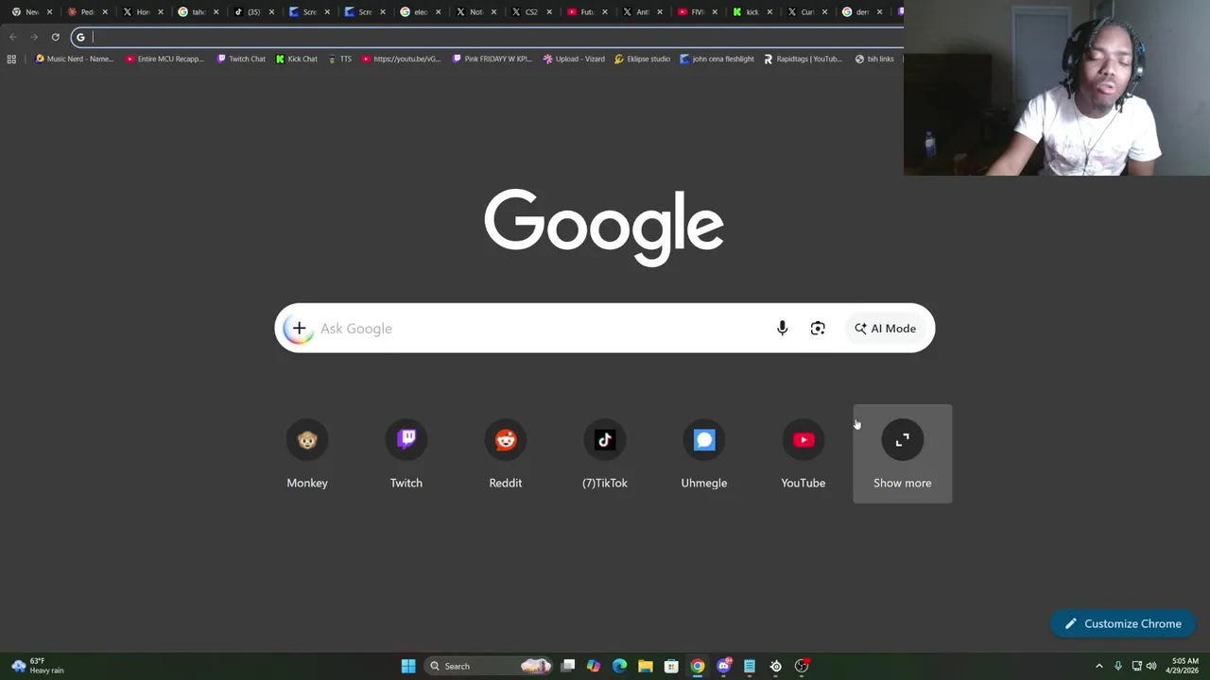Image resolution: width=1210 pixels, height=680 pixels.
Task: Open Microsoft Store from taskbar
Action: click(671, 666)
